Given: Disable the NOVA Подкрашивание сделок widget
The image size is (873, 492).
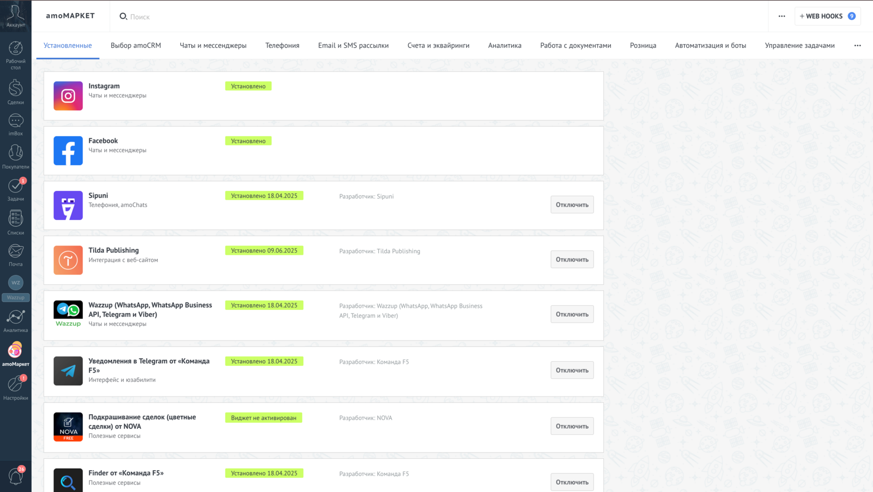Looking at the screenshot, I should click(x=572, y=427).
